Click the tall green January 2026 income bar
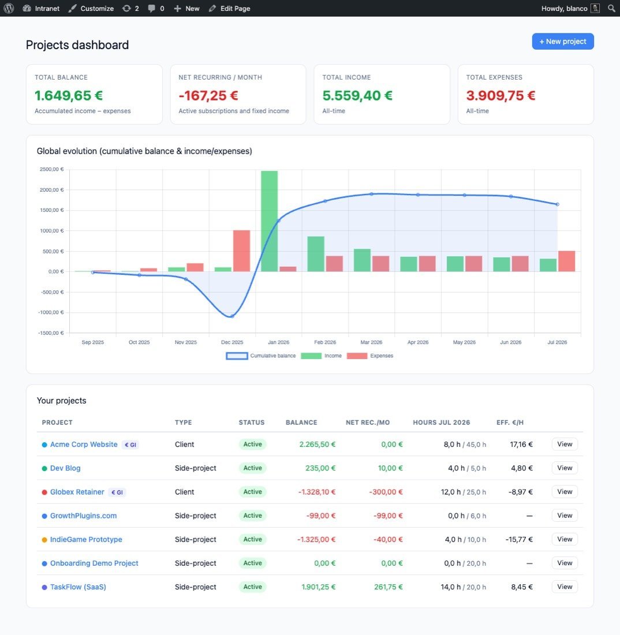The image size is (620, 635). [269, 221]
